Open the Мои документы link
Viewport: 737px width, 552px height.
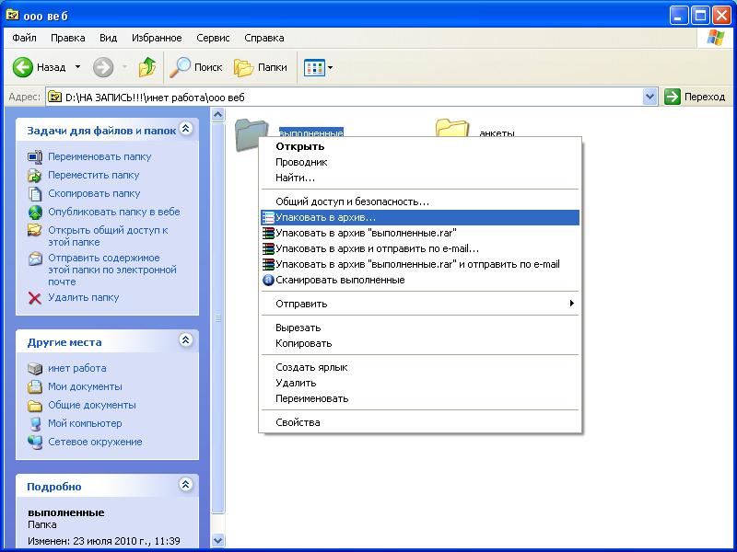85,386
